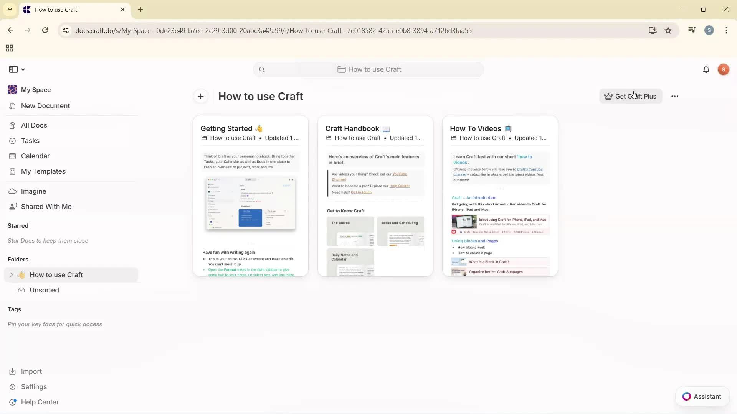Expand the How to use Craft folder
737x414 pixels.
[11, 275]
